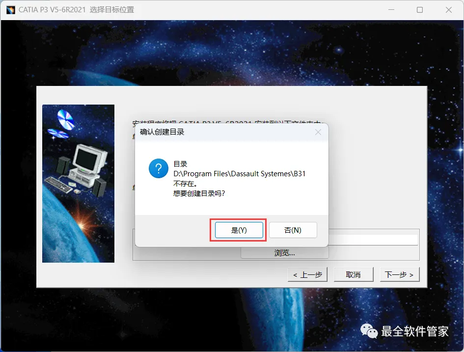Click the blue question mark icon
464x352 pixels.
tap(159, 168)
